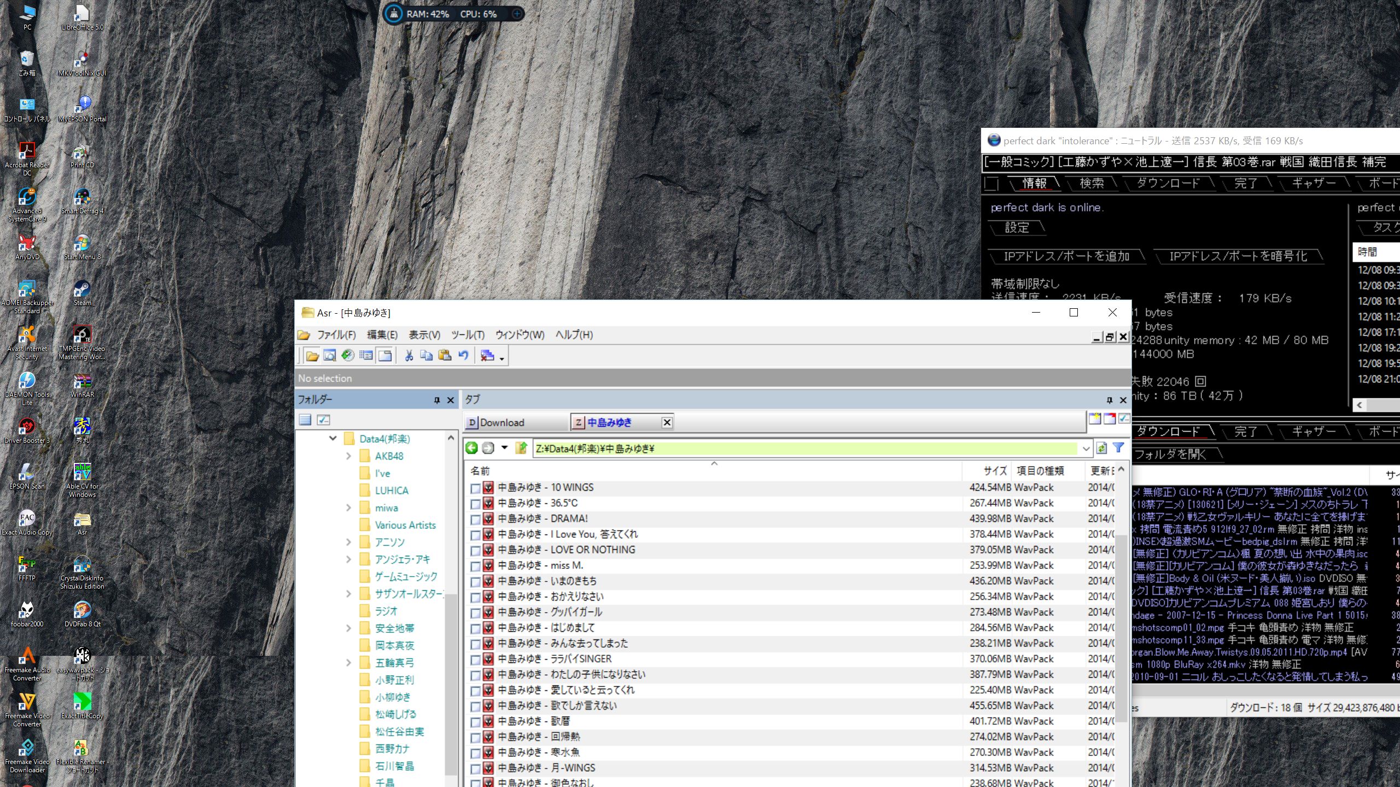This screenshot has height=787, width=1400.
Task: Click the Cut scissors toolbar icon
Action: [x=409, y=356]
